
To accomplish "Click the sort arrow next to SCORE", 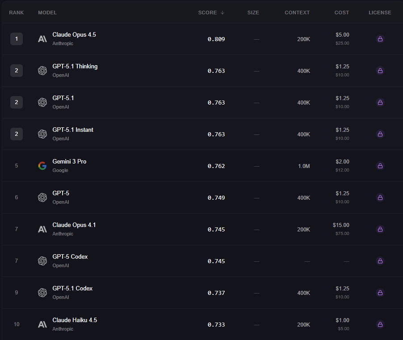I will (x=222, y=13).
